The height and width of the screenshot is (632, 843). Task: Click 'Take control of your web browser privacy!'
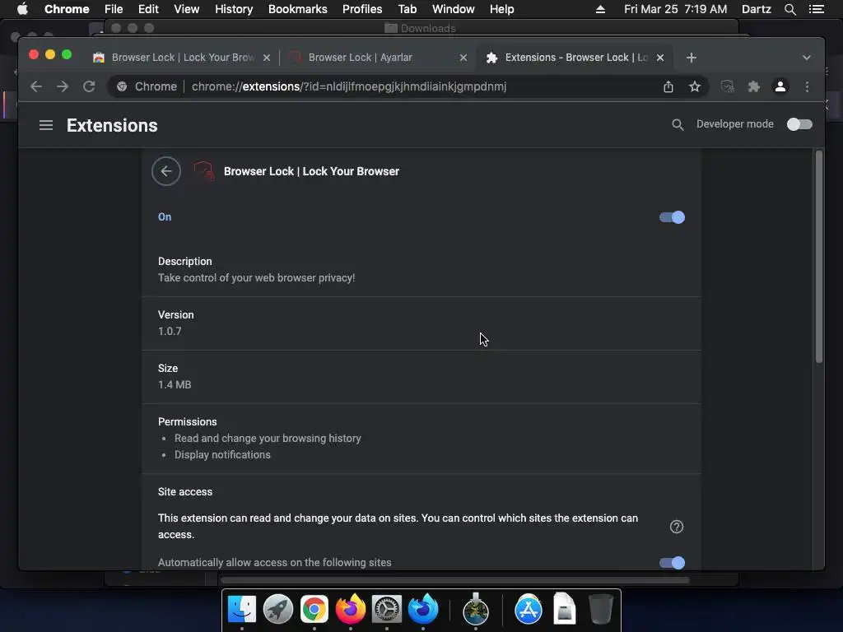pos(257,278)
